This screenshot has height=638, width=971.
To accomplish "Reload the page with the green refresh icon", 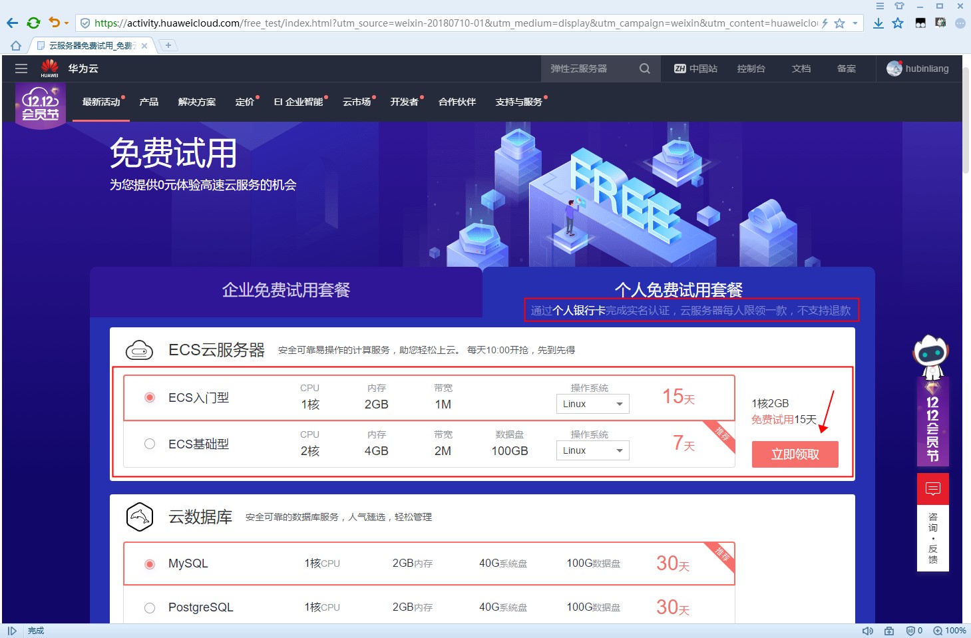I will [x=33, y=23].
